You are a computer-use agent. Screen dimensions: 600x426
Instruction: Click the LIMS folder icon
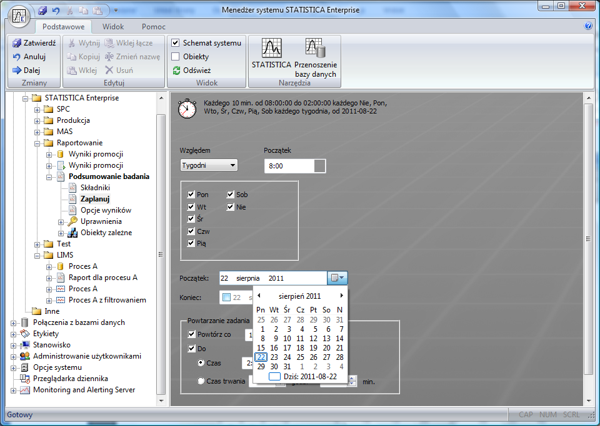click(x=49, y=254)
